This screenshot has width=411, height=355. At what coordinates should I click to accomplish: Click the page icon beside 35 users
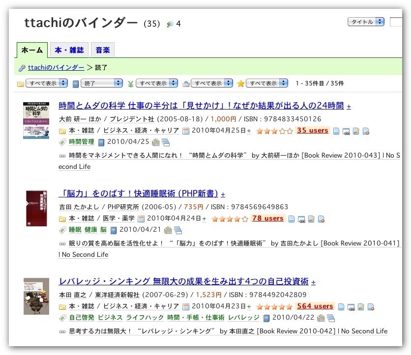[x=336, y=131]
